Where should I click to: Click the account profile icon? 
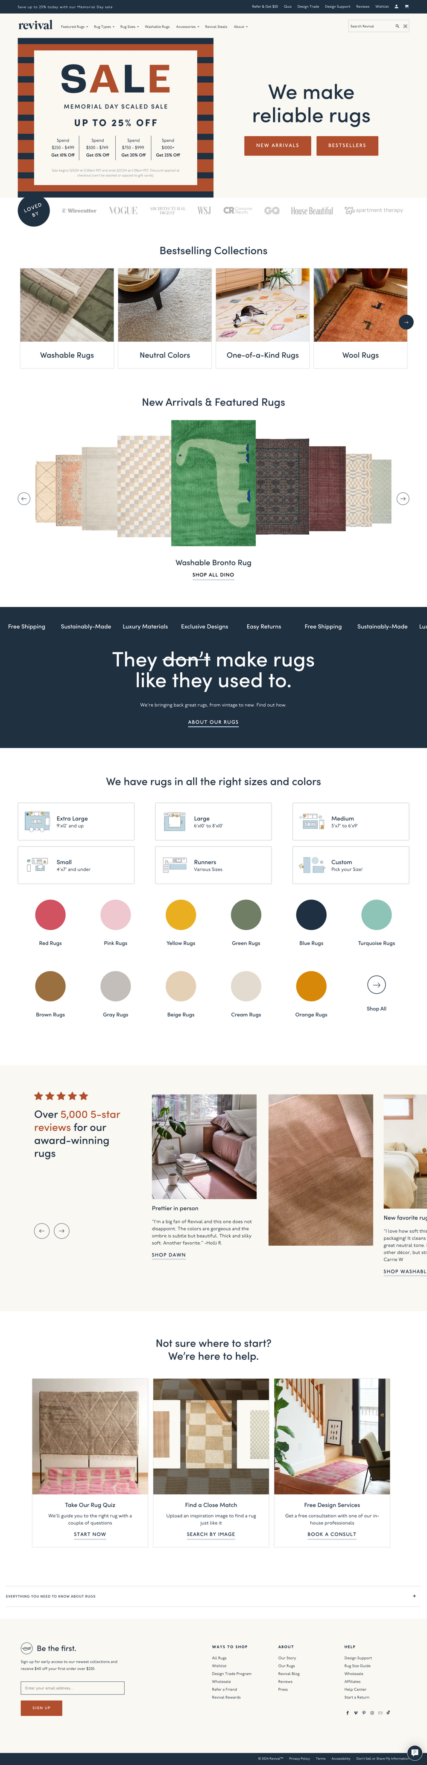coord(396,7)
